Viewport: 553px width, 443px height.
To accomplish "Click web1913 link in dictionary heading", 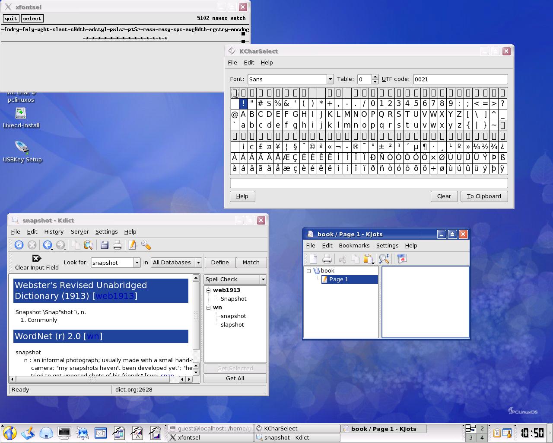I will [115, 296].
